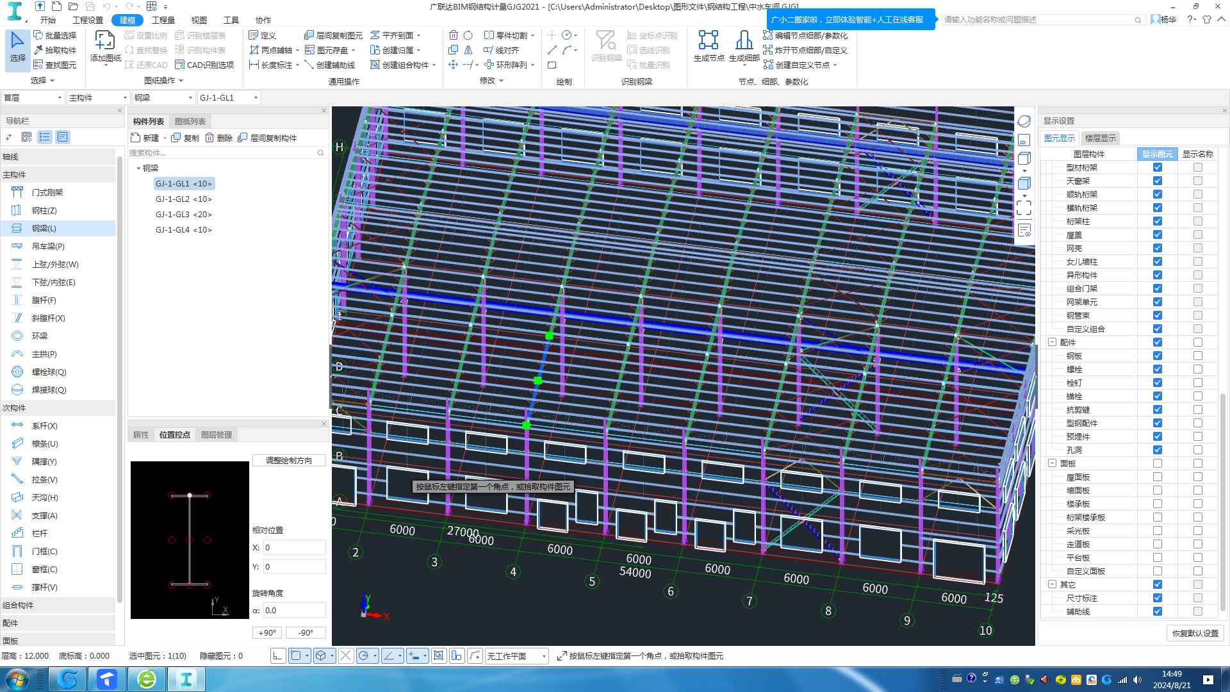Open 批量选择 tool
The width and height of the screenshot is (1230, 692).
[55, 35]
